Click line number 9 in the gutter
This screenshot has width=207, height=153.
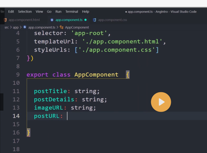(x=18, y=75)
